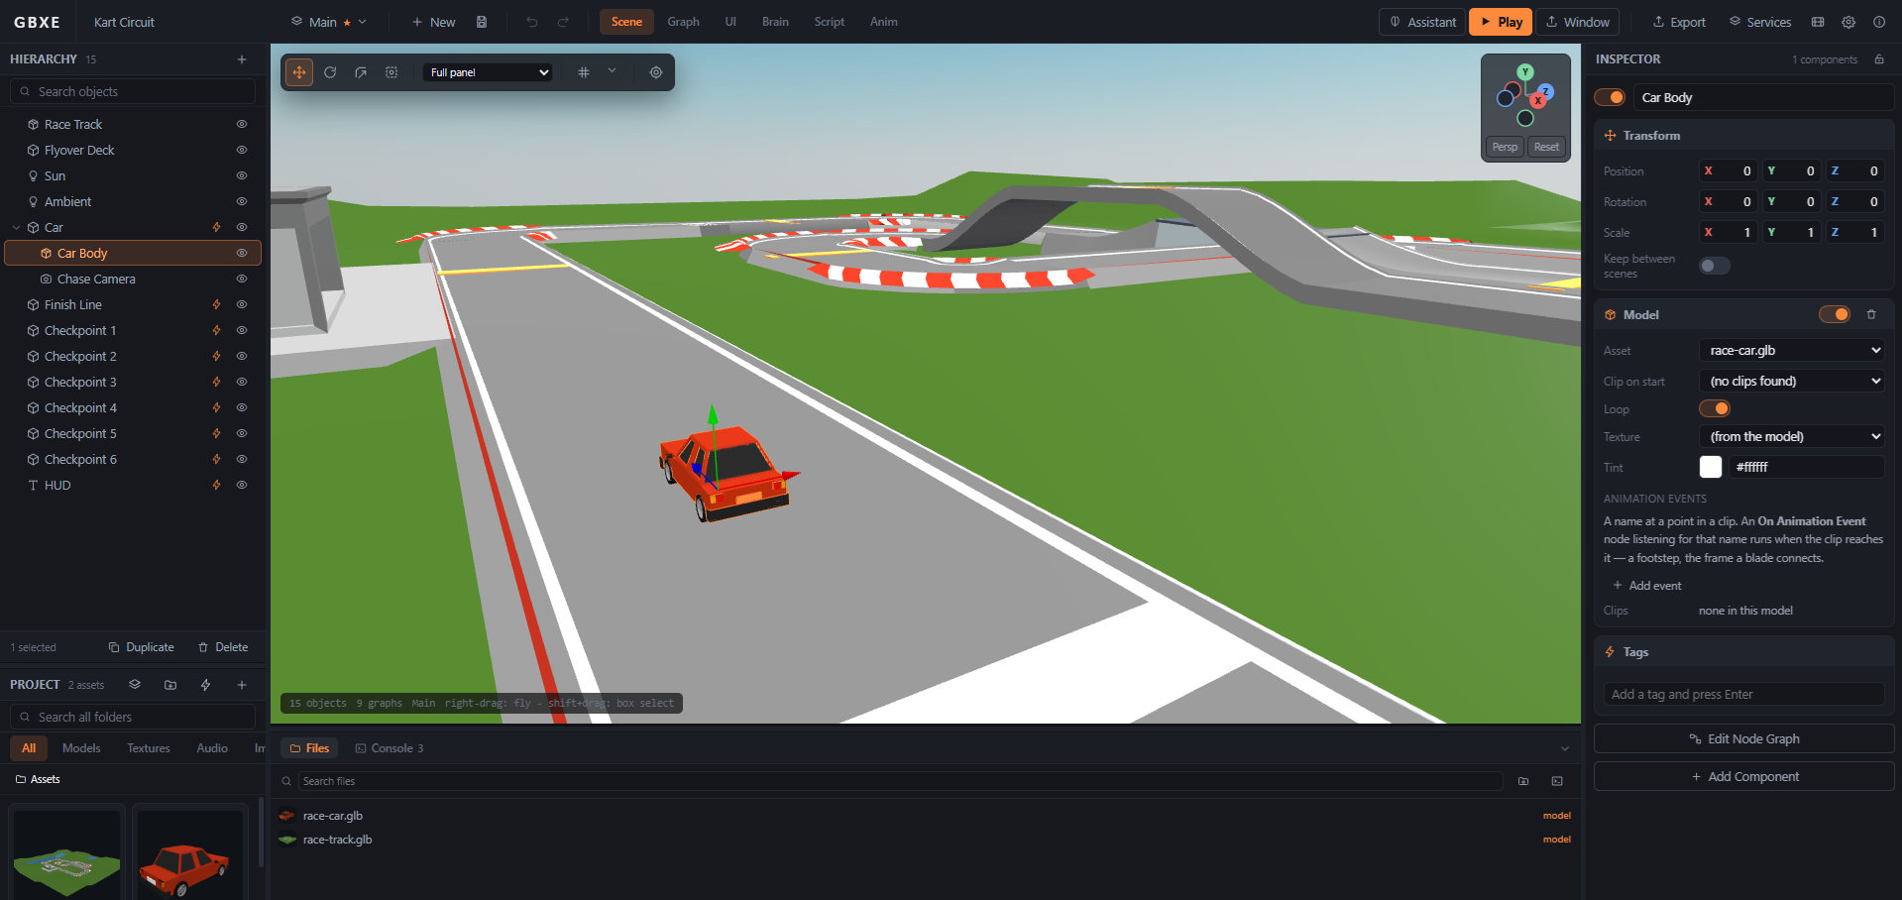This screenshot has width=1902, height=900.
Task: Click the Play button
Action: pyautogui.click(x=1501, y=22)
